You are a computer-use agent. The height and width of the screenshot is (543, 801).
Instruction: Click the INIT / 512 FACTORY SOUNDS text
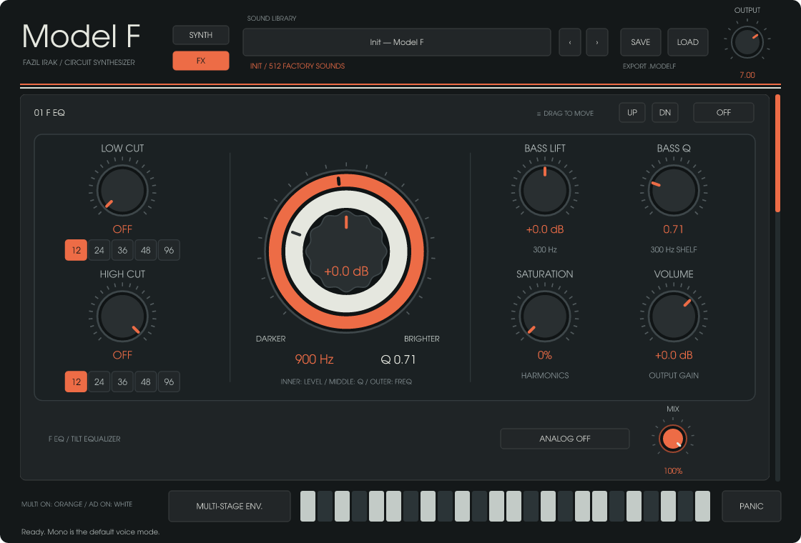pyautogui.click(x=298, y=66)
